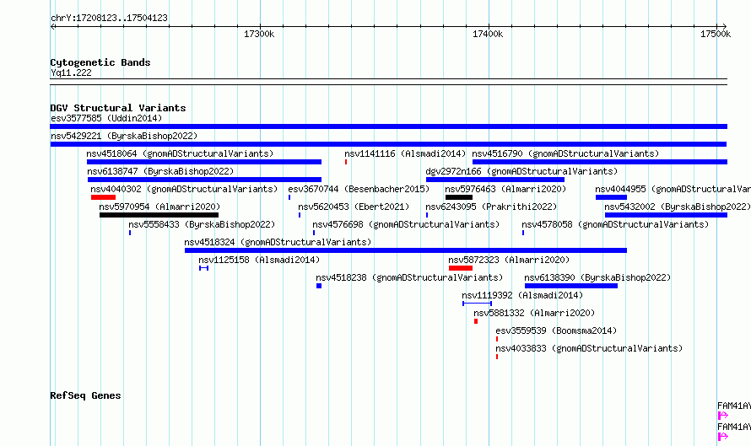This screenshot has height=446, width=751.
Task: Click the nsv4578058 variant label
Action: pos(615,224)
